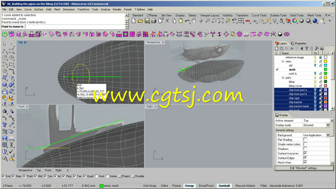
Task: Click the move layer up triangle icon
Action: coord(291,48)
